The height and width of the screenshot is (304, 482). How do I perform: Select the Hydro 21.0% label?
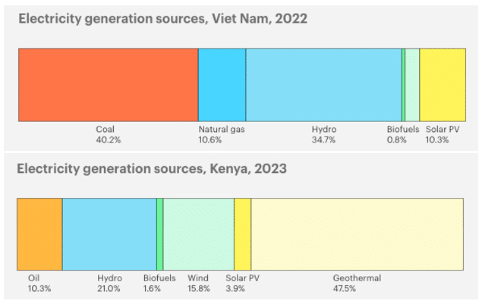pos(109,284)
